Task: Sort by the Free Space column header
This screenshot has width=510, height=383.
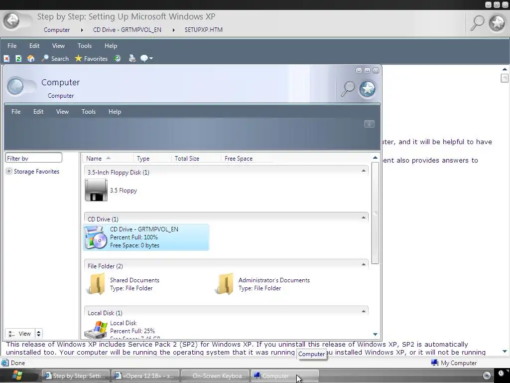Action: tap(247, 159)
